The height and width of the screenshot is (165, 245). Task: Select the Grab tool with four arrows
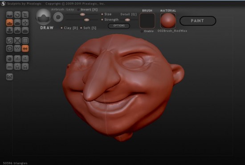coord(25,23)
